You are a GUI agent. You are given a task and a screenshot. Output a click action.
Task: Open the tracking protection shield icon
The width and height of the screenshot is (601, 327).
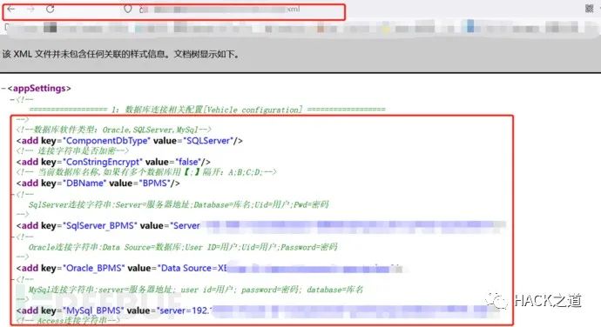tap(128, 10)
